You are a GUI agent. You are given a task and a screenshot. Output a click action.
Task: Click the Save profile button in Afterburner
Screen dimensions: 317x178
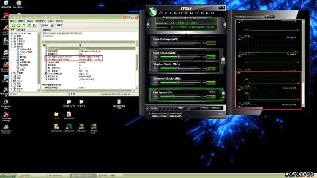181,108
